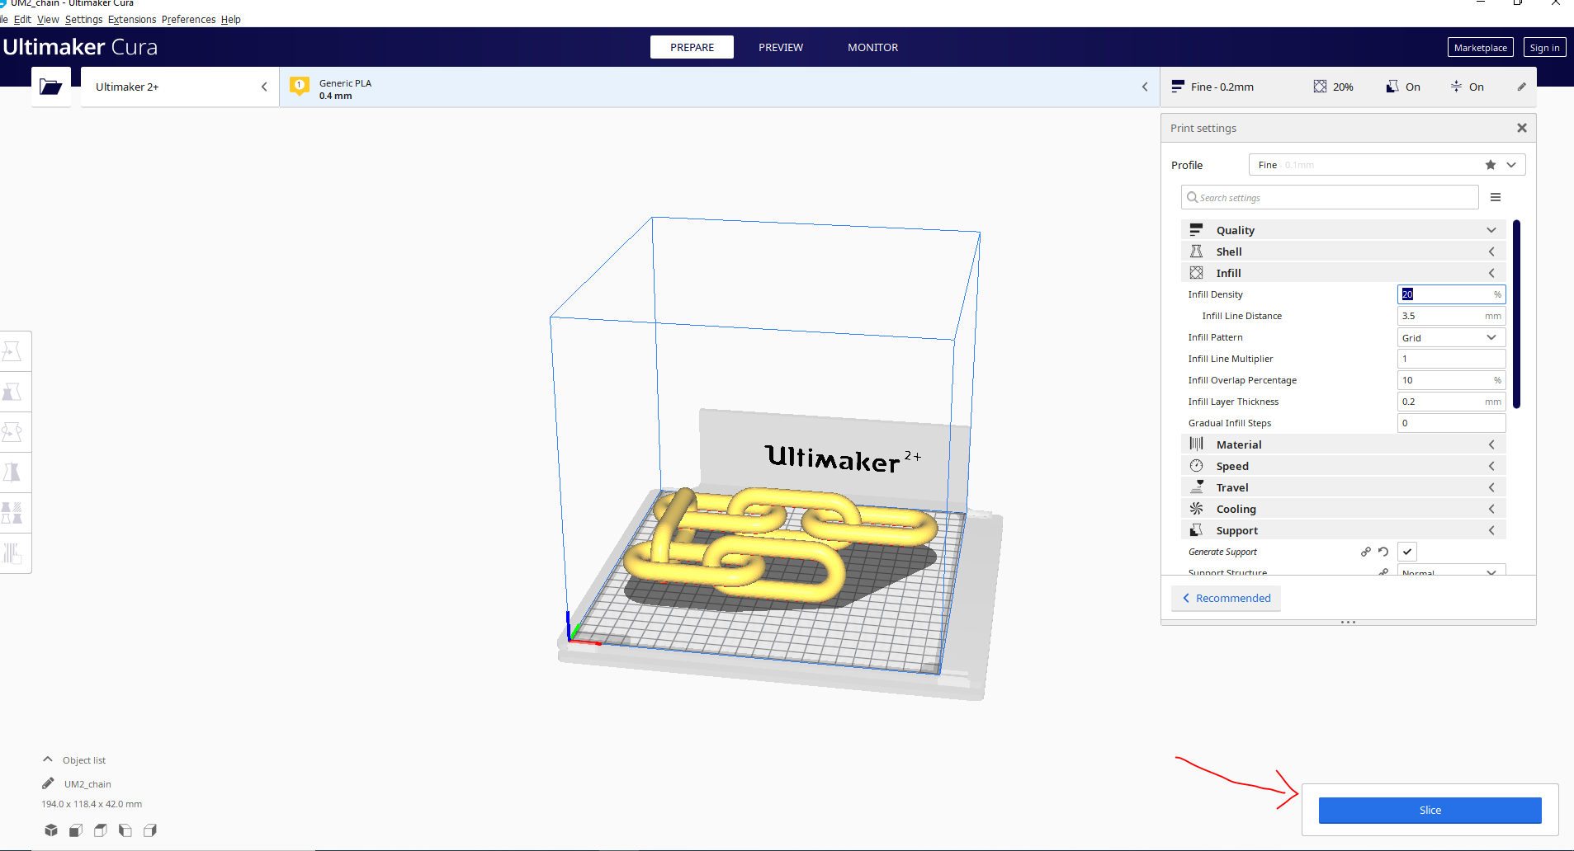Go back to Recommended settings

click(1226, 598)
